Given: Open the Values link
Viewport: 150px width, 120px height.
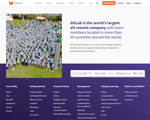Looking at the screenshot, I should [56, 96].
